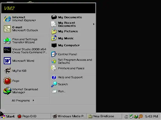This screenshot has height=120, width=161.
Task: Click 'My Music' text label
Action: [66, 38]
